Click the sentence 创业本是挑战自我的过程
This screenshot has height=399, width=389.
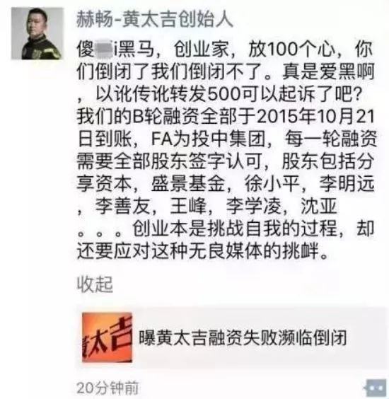tap(236, 229)
